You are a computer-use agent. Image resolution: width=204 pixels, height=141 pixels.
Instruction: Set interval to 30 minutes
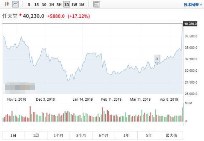pos(44,5)
